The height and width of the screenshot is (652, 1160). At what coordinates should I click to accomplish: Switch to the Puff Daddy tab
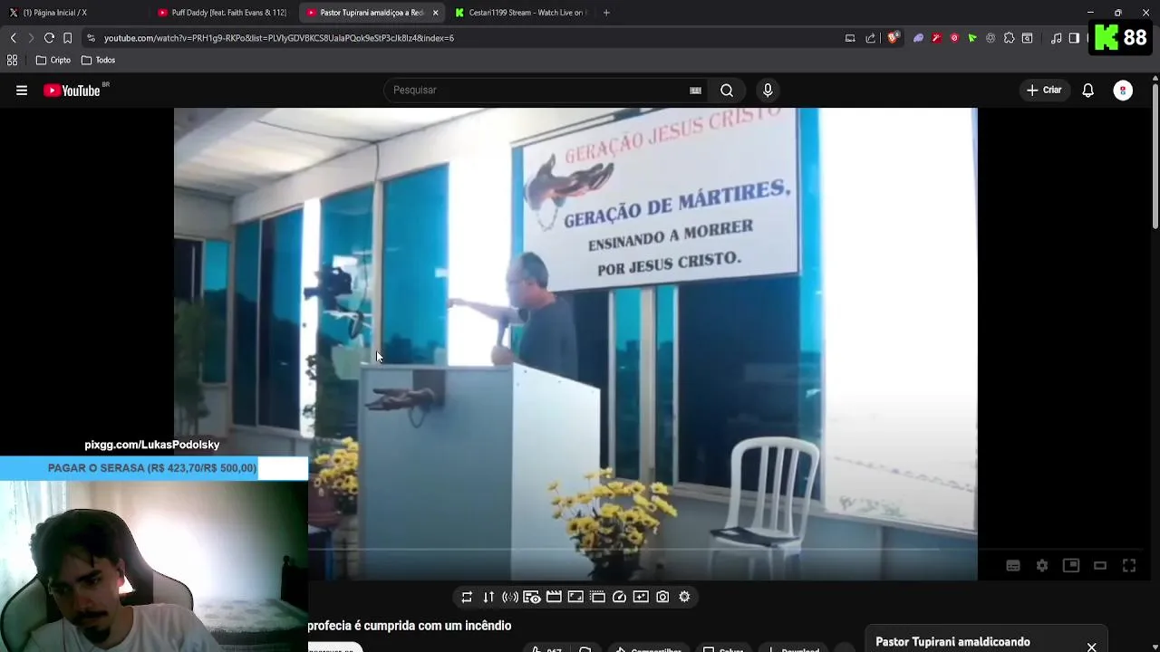[222, 13]
